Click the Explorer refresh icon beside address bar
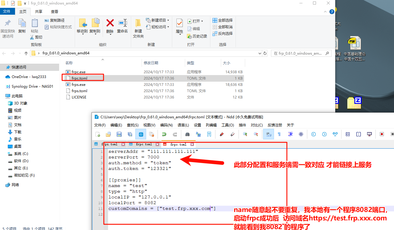This screenshot has height=230, width=394. point(265,53)
